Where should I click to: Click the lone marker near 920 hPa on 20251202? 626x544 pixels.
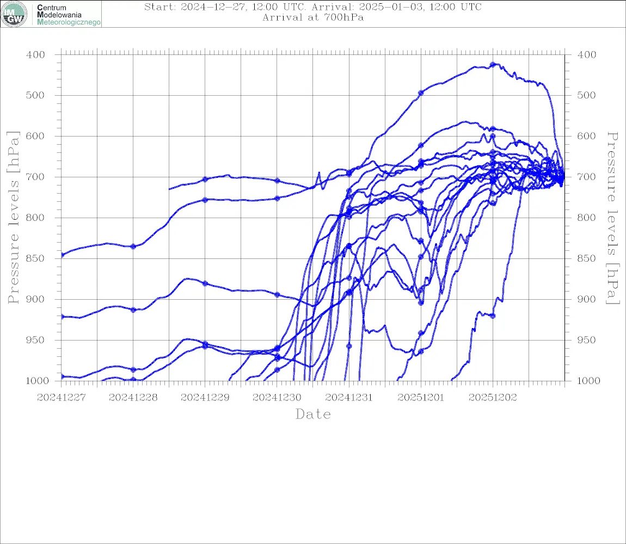point(493,316)
